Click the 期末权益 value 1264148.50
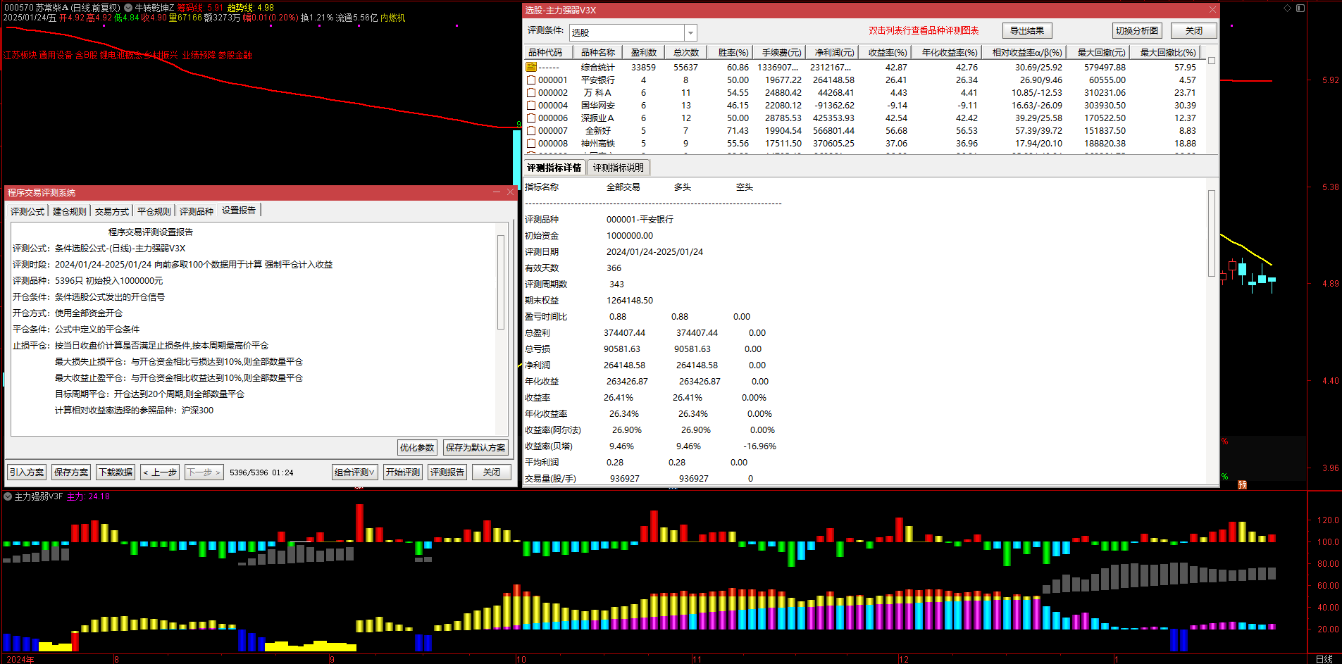This screenshot has height=664, width=1342. [x=630, y=300]
